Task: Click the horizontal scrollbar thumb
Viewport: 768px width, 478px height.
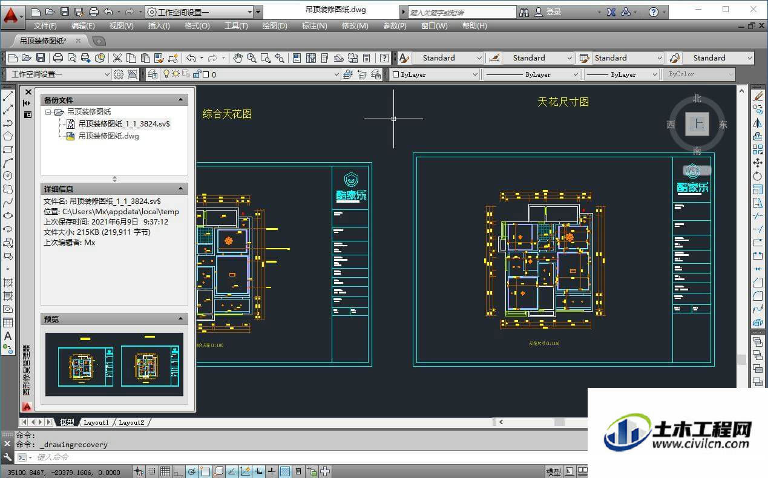Action: (559, 422)
